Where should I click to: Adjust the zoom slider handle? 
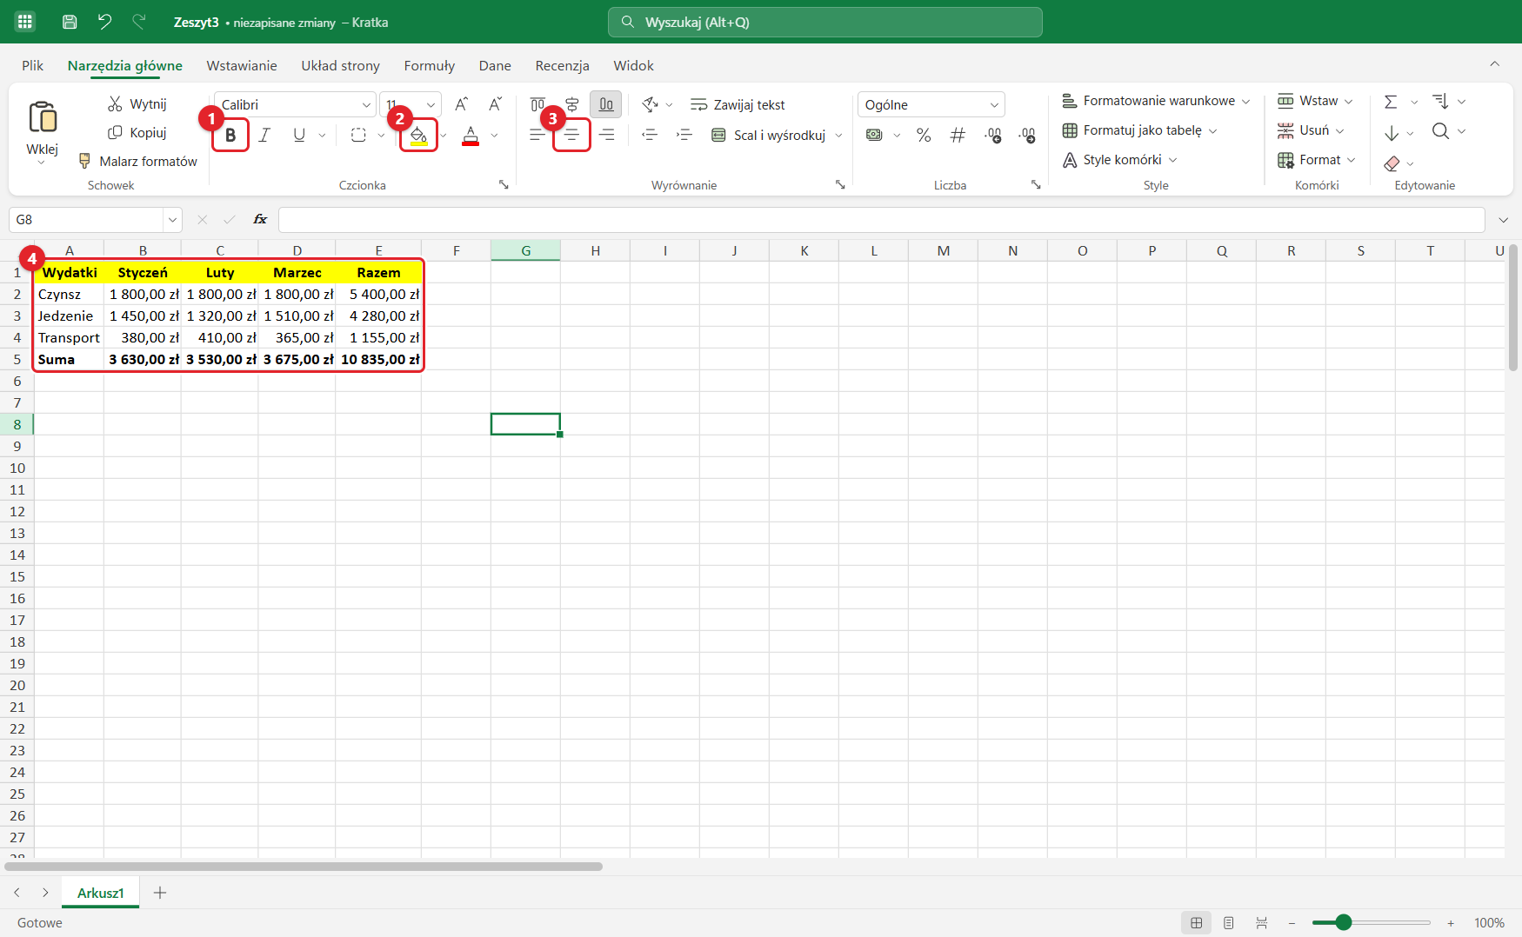point(1343,922)
